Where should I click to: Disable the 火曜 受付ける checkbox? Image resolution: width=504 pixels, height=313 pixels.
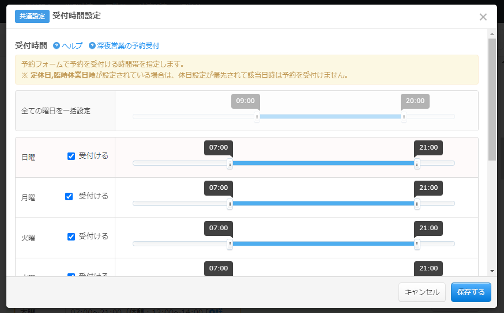(x=72, y=236)
